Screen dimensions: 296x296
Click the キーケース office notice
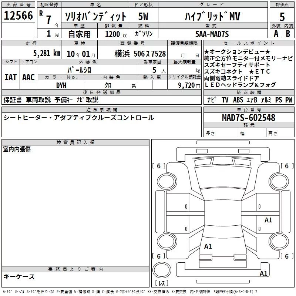[x=19, y=276]
